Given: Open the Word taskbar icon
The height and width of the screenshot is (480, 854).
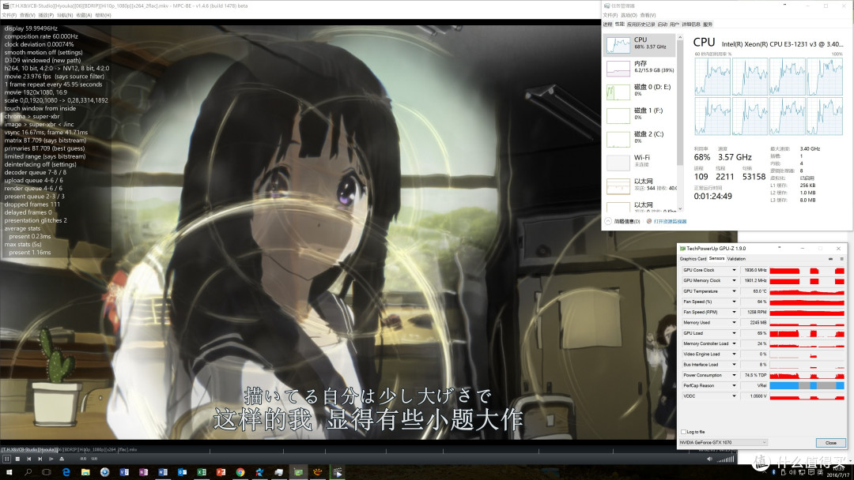Looking at the screenshot, I should tap(163, 472).
